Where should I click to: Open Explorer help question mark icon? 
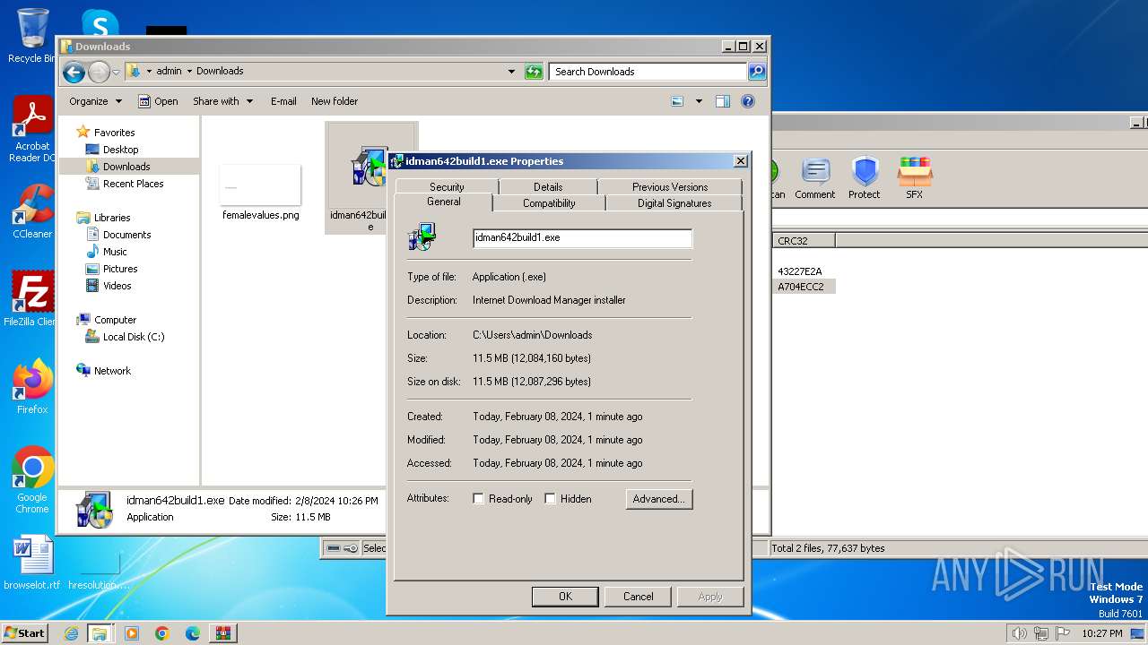748,101
